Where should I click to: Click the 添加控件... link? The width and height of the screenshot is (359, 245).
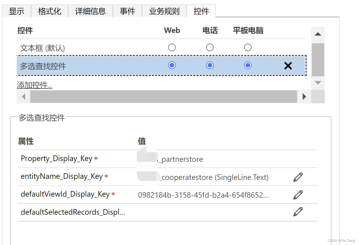[x=35, y=85]
